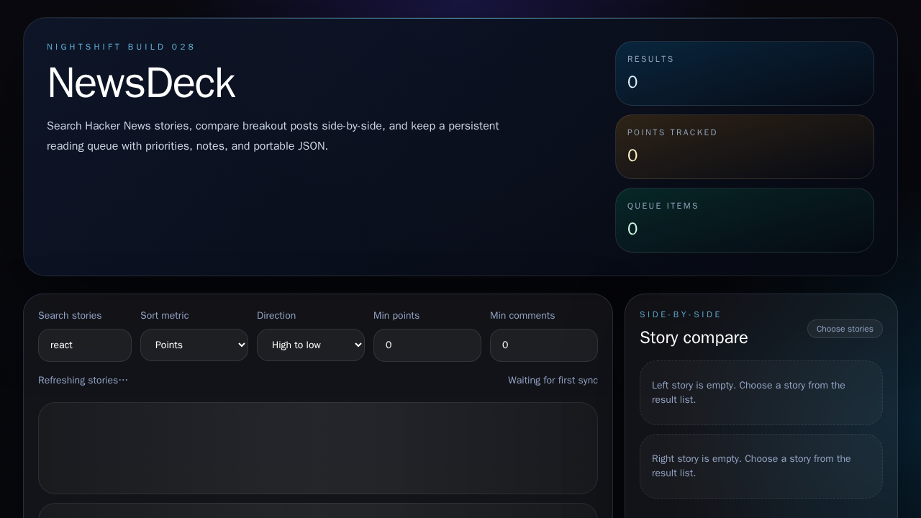921x518 pixels.
Task: Select the Results counter card
Action: pyautogui.click(x=745, y=73)
